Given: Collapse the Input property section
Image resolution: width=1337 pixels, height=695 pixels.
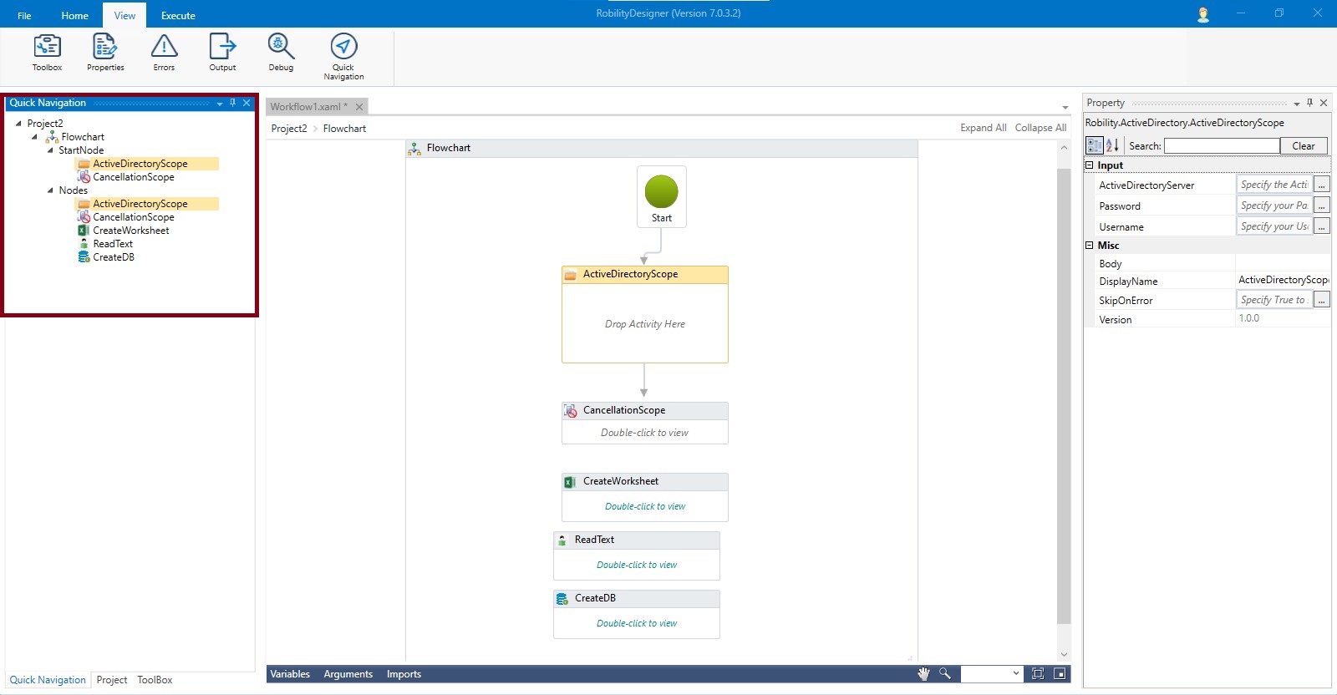Looking at the screenshot, I should click(x=1089, y=165).
